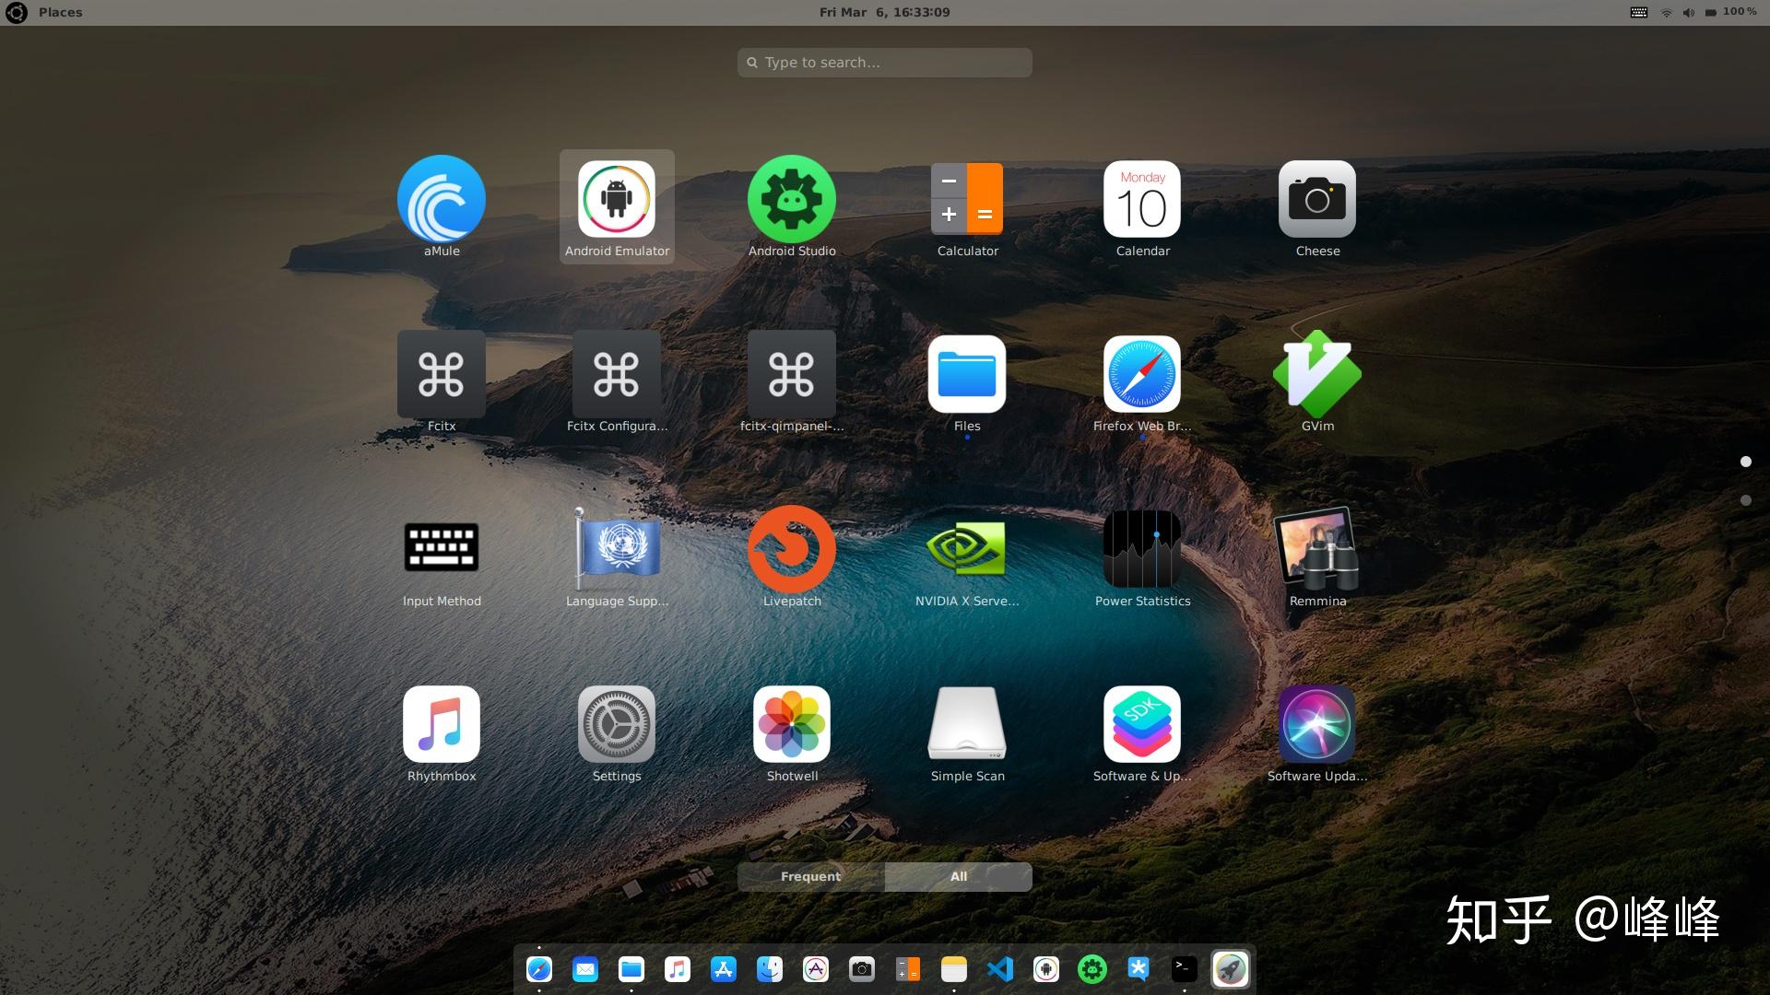The width and height of the screenshot is (1770, 995).
Task: Open the terminal from the dock
Action: click(x=1185, y=969)
